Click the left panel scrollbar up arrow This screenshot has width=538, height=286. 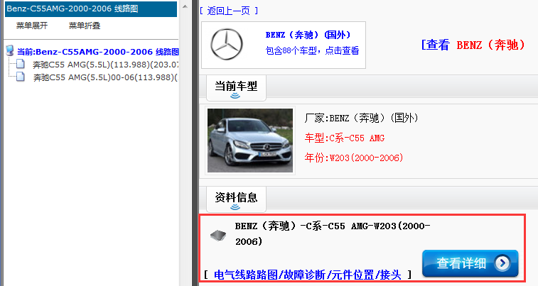[x=185, y=6]
